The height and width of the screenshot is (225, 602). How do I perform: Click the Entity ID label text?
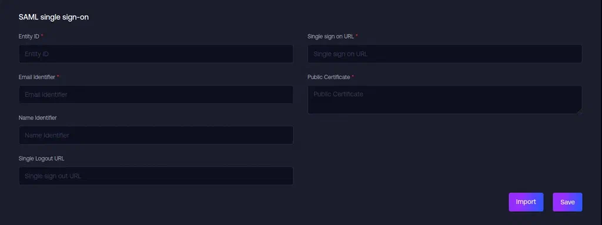[x=29, y=36]
